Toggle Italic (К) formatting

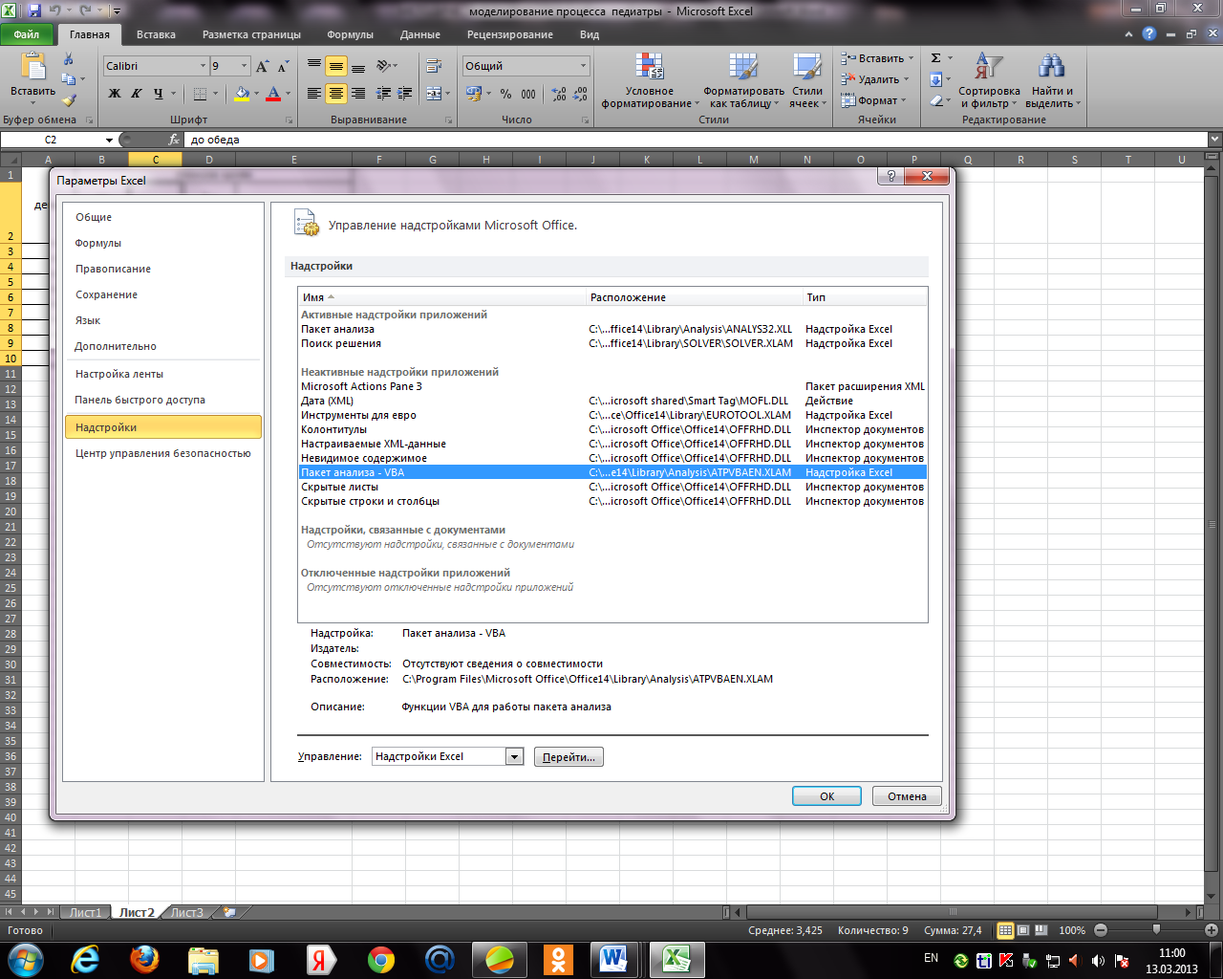(137, 94)
